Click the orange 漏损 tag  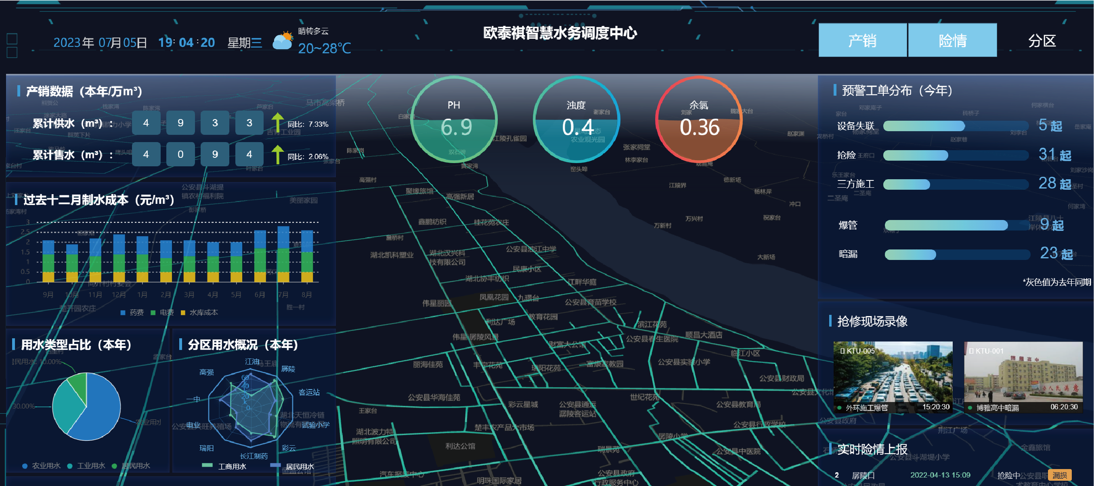(x=1059, y=475)
